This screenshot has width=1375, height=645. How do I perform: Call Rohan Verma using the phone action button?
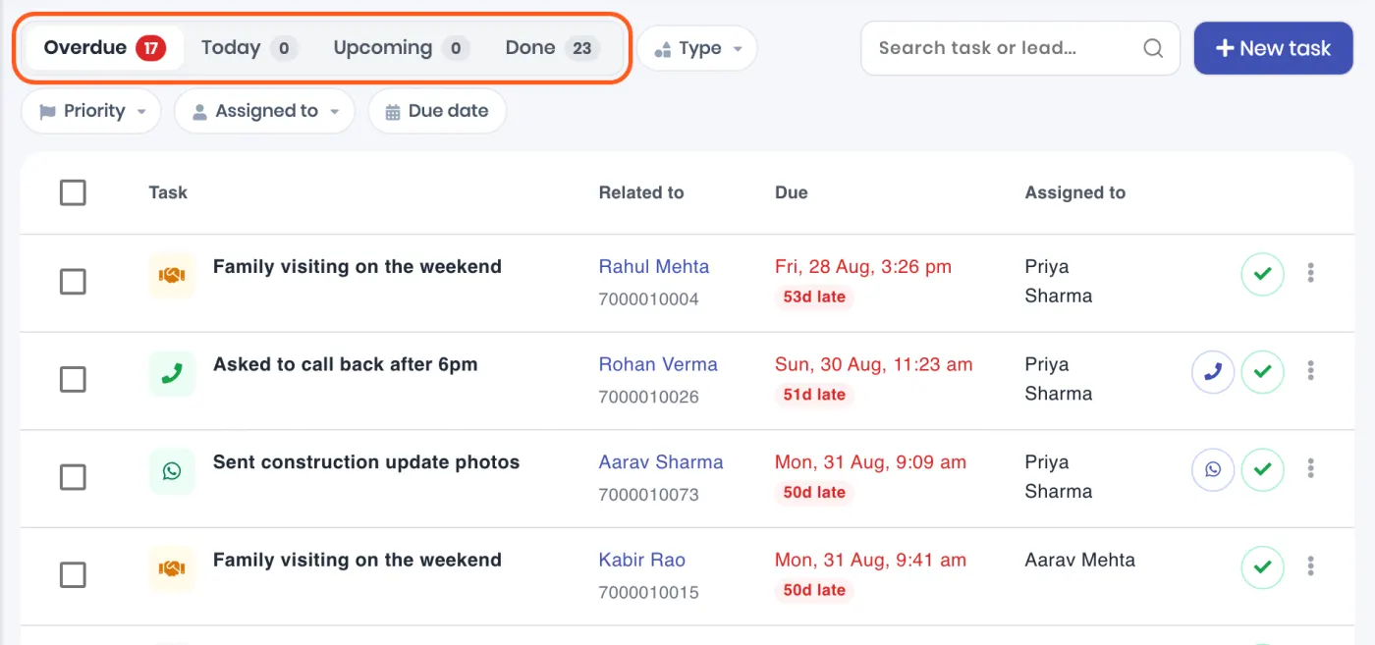pos(1213,372)
